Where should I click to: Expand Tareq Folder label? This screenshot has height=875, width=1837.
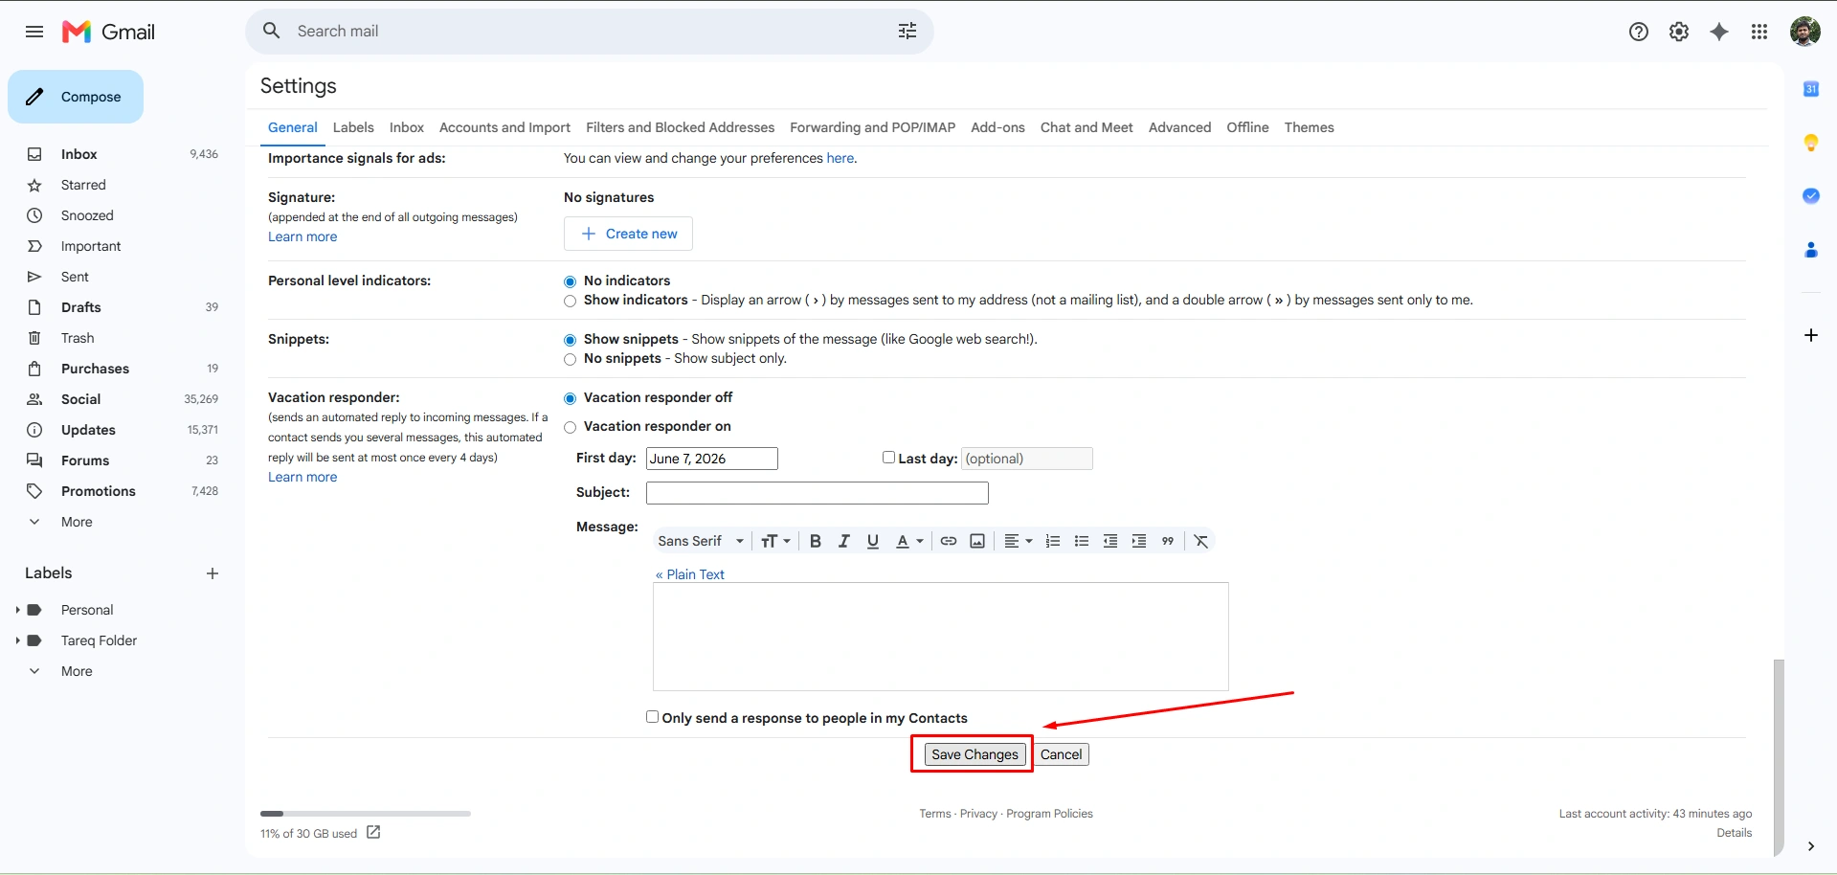[17, 640]
